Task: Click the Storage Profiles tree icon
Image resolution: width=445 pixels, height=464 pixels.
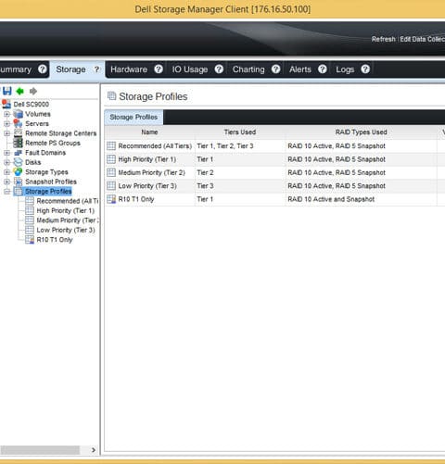Action: pyautogui.click(x=19, y=191)
